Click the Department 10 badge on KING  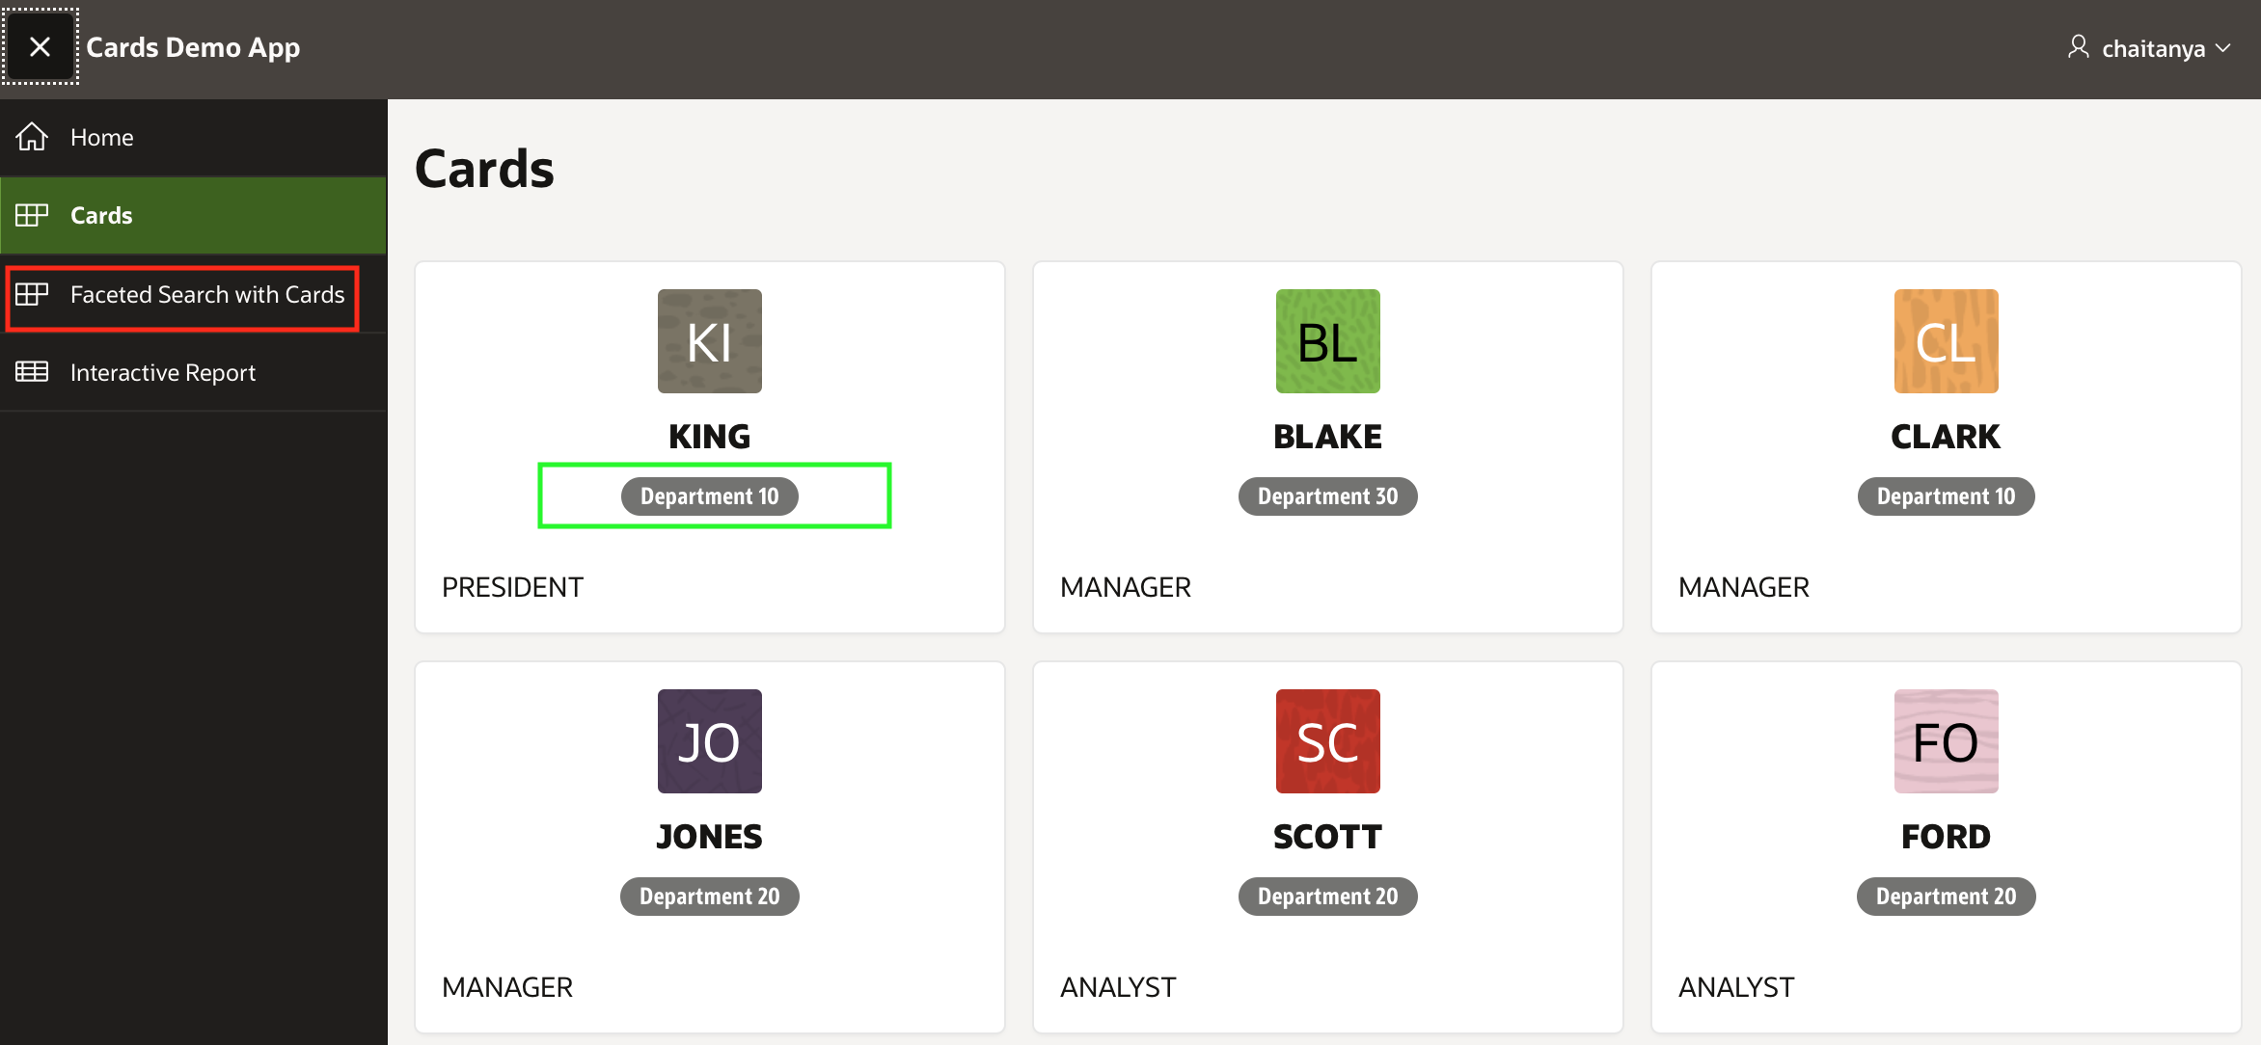709,496
